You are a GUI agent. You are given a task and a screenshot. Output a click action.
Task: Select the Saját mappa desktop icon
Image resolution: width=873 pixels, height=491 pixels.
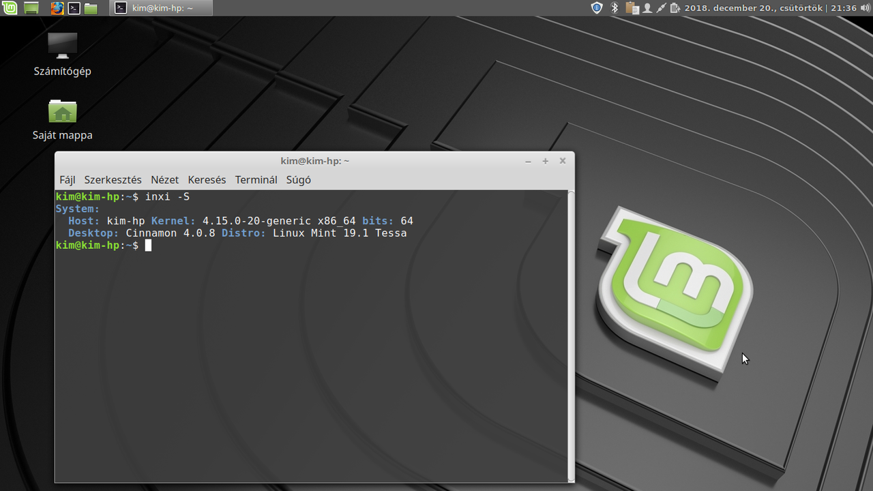(x=62, y=119)
